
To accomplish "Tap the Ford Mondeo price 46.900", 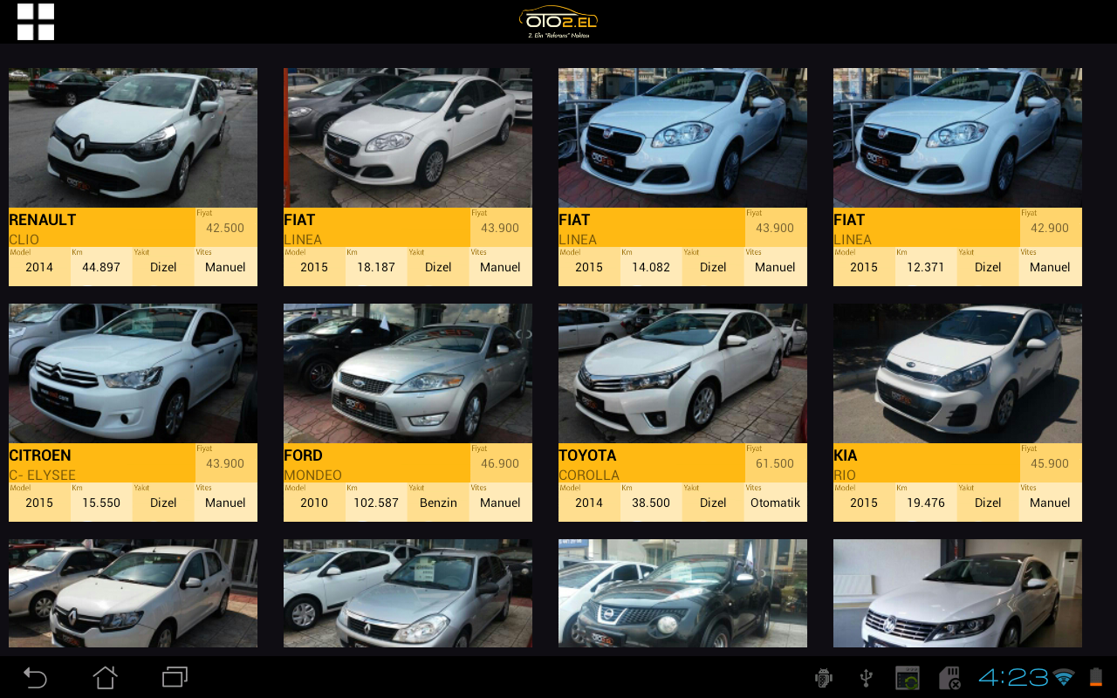I will (500, 463).
